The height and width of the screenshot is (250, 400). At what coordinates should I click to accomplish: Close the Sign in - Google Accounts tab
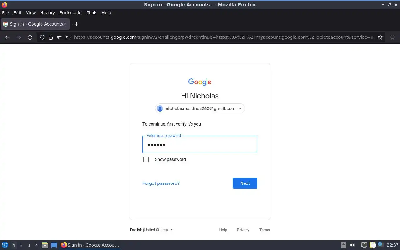[65, 24]
